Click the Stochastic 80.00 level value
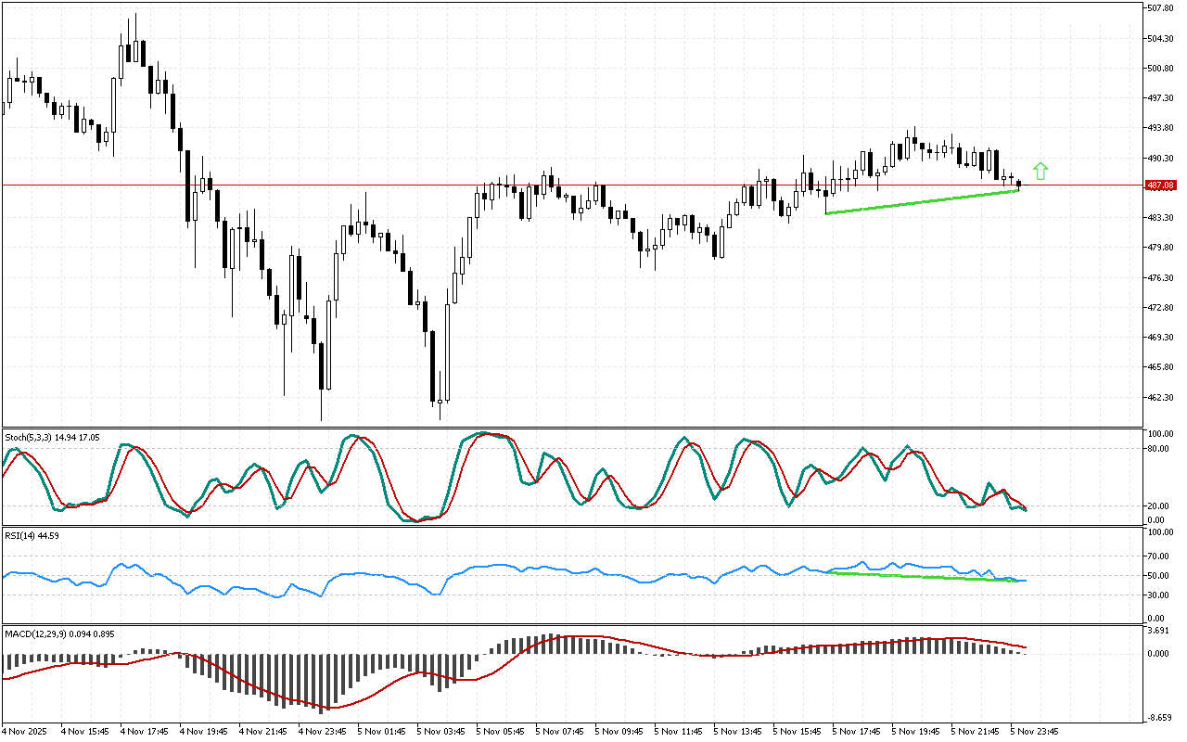Screen dimensions: 1187x742 [1159, 449]
